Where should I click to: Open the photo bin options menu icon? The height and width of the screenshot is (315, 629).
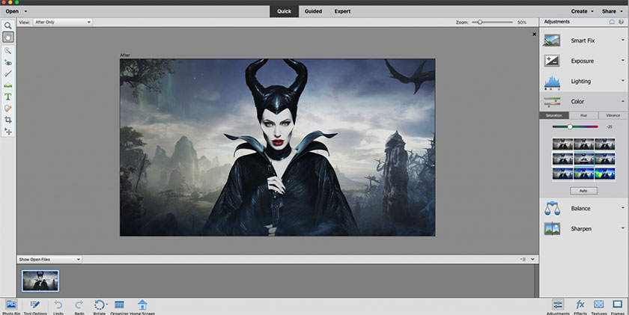(523, 260)
